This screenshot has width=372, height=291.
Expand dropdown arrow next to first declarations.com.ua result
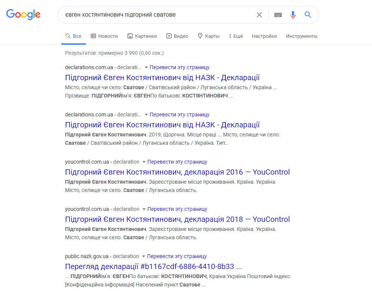[146, 68]
